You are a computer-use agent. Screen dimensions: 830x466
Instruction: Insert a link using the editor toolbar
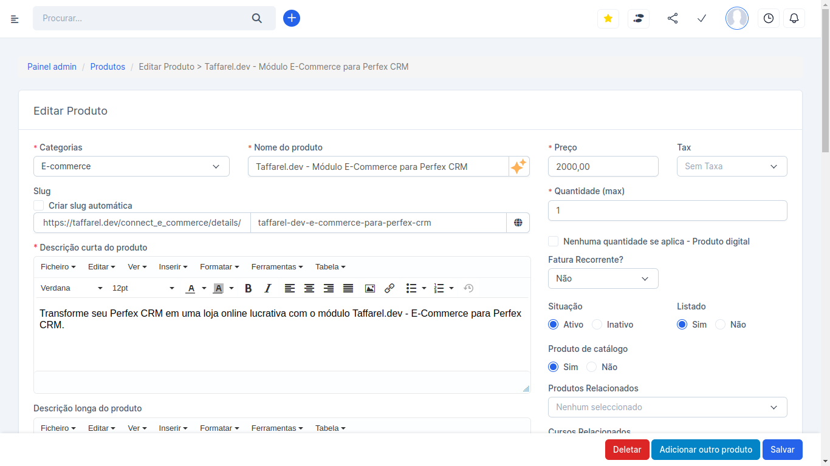[389, 288]
